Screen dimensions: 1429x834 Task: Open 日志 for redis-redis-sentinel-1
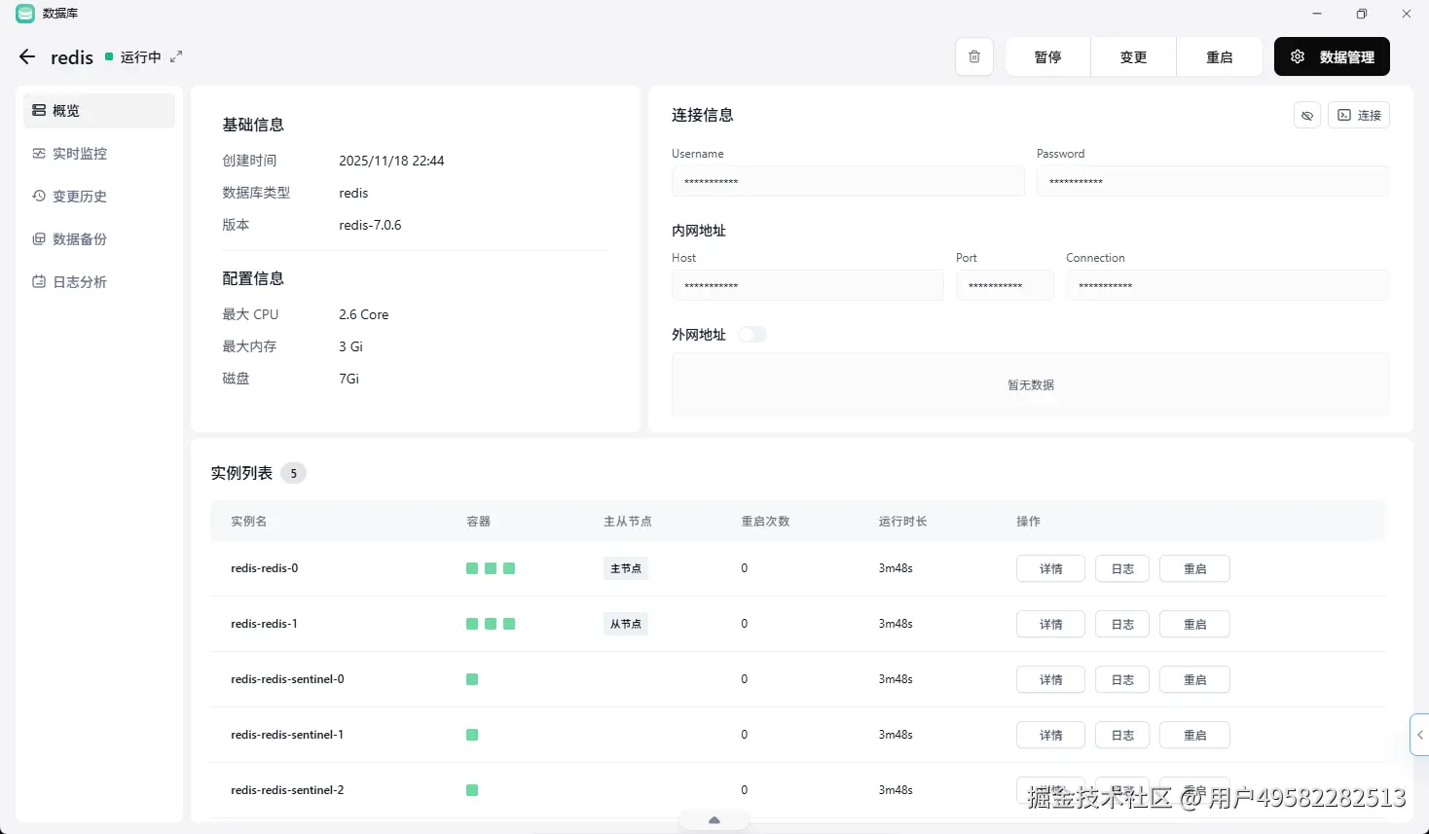point(1122,736)
